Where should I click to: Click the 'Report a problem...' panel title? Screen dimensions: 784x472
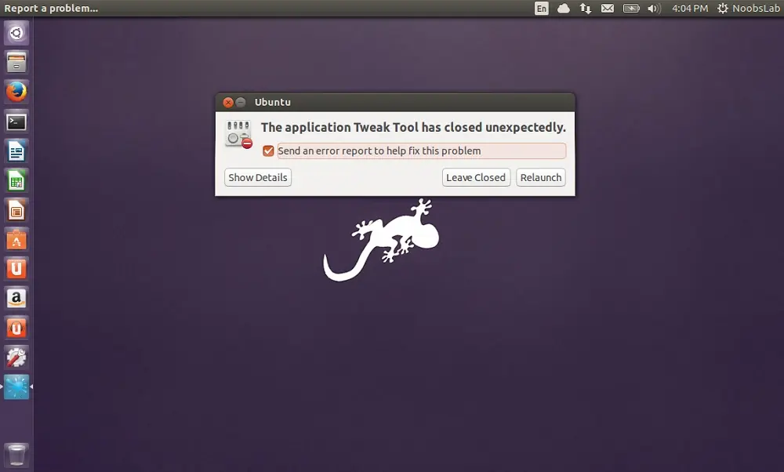50,9
